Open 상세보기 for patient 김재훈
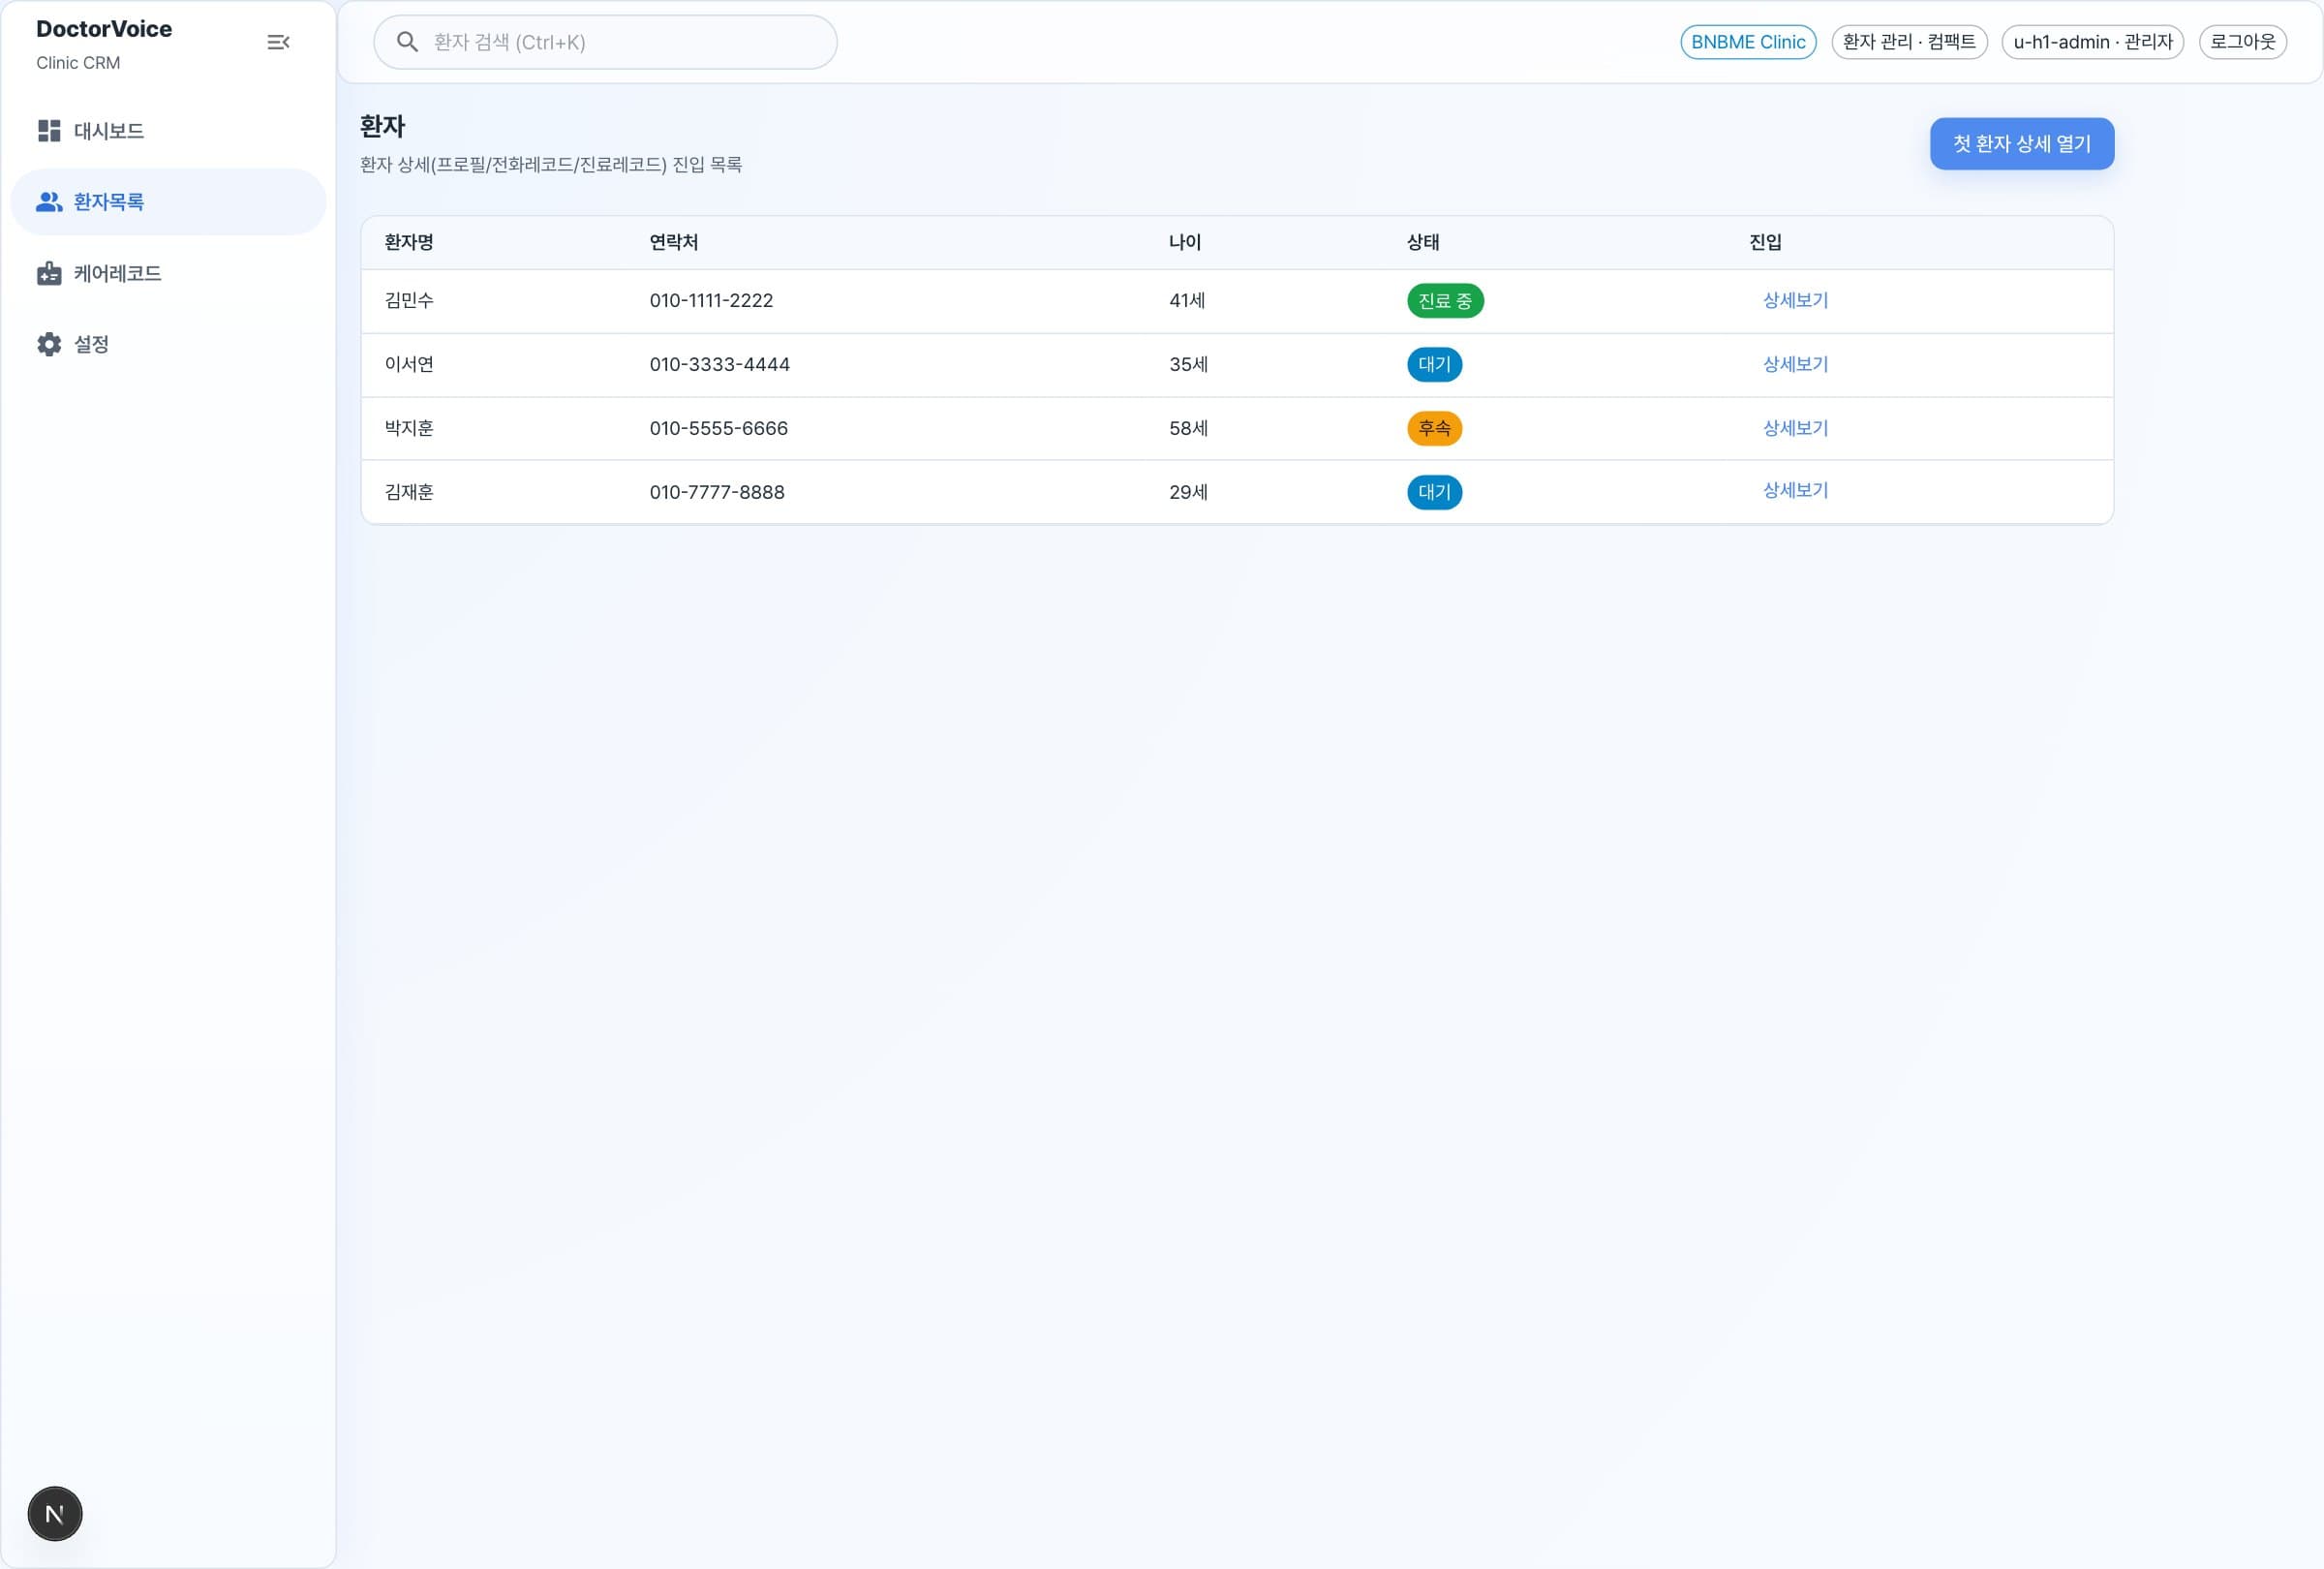Image resolution: width=2324 pixels, height=1569 pixels. (1794, 491)
